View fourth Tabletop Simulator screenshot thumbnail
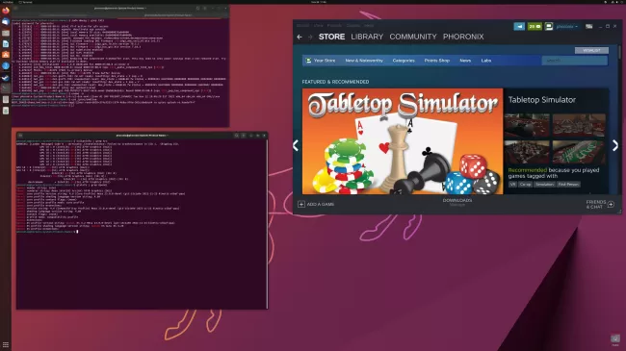This screenshot has width=626, height=351. [x=579, y=152]
